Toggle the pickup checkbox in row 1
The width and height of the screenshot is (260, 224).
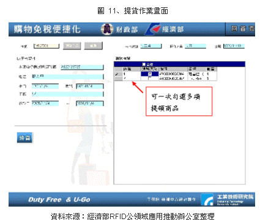pyautogui.click(x=150, y=74)
